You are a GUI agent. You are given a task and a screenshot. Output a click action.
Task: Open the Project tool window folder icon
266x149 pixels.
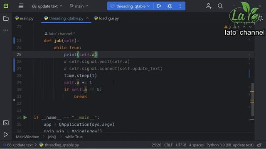click(6, 18)
